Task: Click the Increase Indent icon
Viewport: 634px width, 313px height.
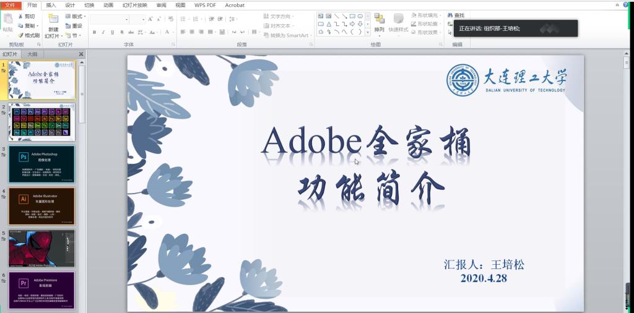Action: tap(220, 19)
